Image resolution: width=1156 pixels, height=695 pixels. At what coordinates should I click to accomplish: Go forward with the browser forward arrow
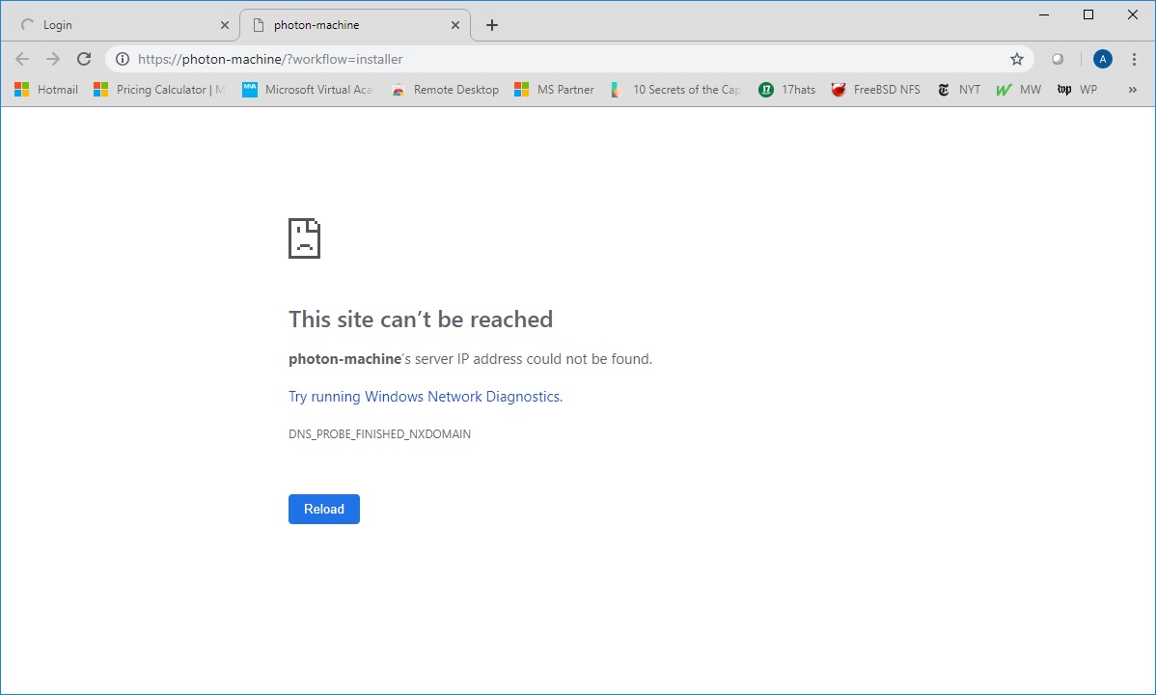pos(53,59)
